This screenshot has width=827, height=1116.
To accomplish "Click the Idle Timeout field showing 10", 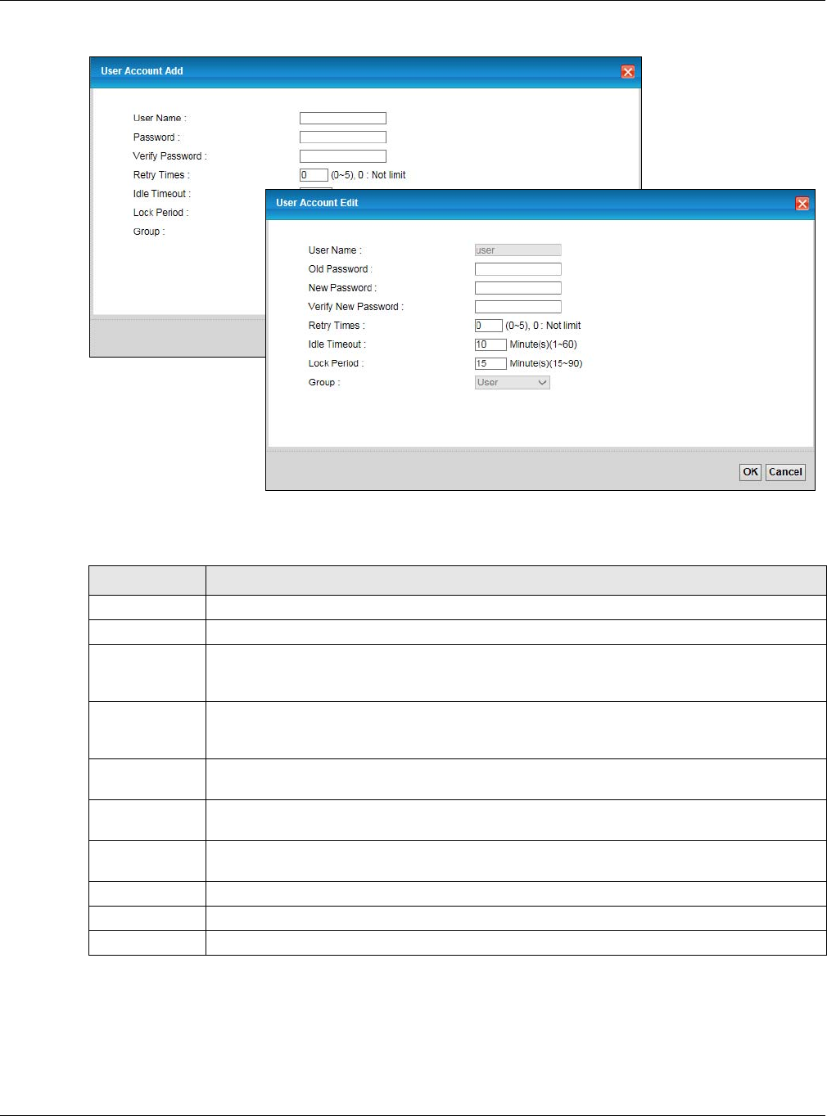I will coord(490,344).
